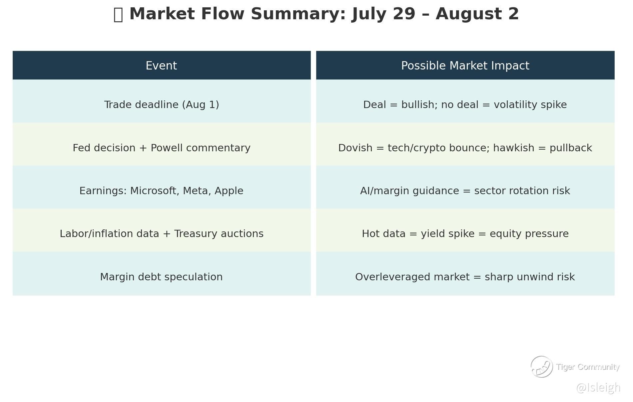Select the Trade deadline (Aug 1) cell
Screen dimensions: 633x402
162,105
